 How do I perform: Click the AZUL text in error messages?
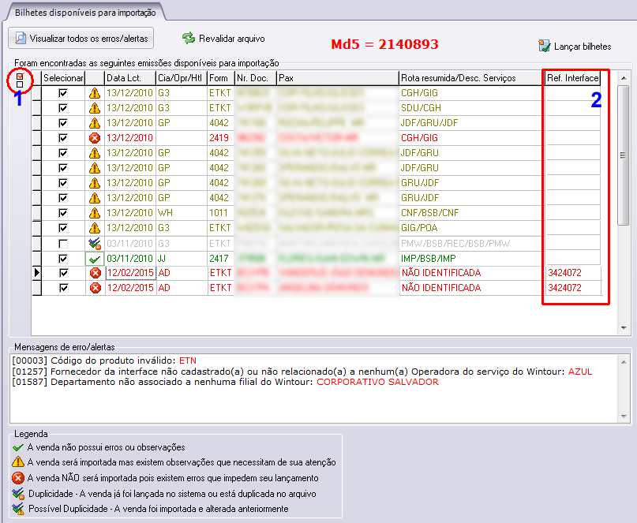579,372
